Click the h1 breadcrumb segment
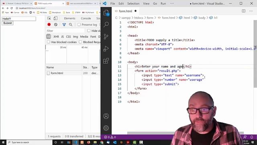 pyautogui.click(x=216, y=18)
